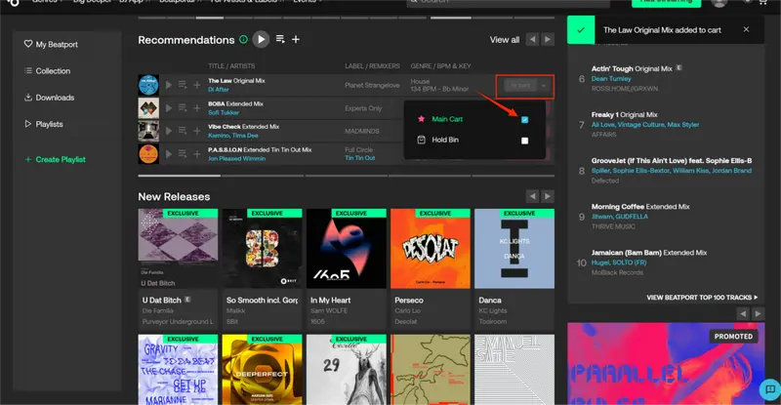The width and height of the screenshot is (781, 405).
Task: Open artist Dean Turnley link
Action: coord(611,79)
